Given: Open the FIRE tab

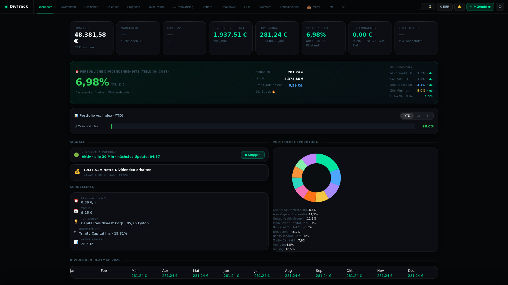Looking at the screenshot, I should coord(247,7).
